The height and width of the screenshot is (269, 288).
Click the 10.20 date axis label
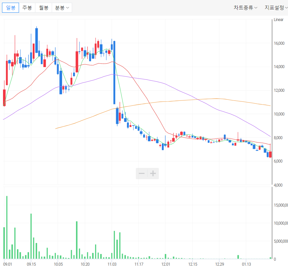click(x=85, y=264)
